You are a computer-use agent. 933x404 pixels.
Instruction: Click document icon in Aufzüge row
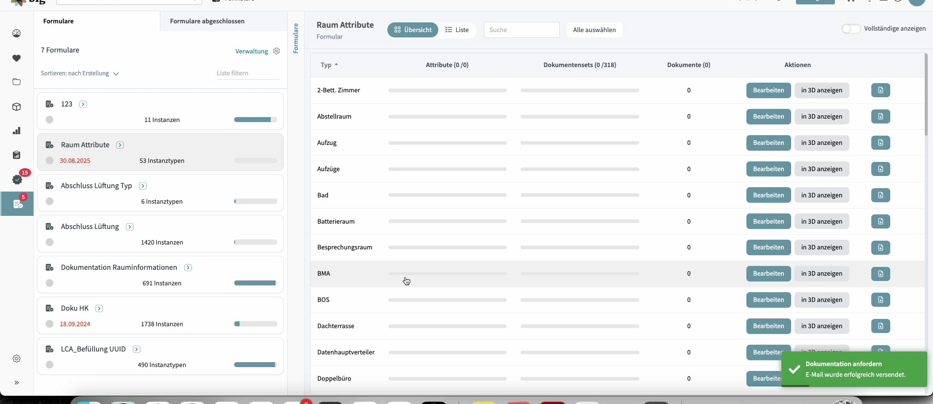[881, 169]
